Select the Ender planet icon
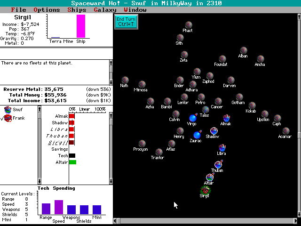The width and height of the screenshot is (301, 226). point(180,80)
